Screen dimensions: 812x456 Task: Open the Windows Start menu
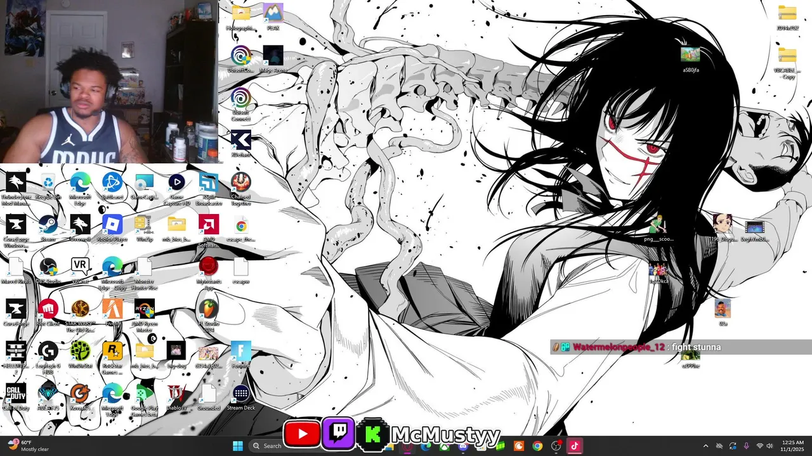[x=238, y=446]
